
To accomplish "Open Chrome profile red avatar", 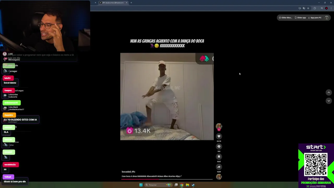I will pyautogui.click(x=326, y=8).
